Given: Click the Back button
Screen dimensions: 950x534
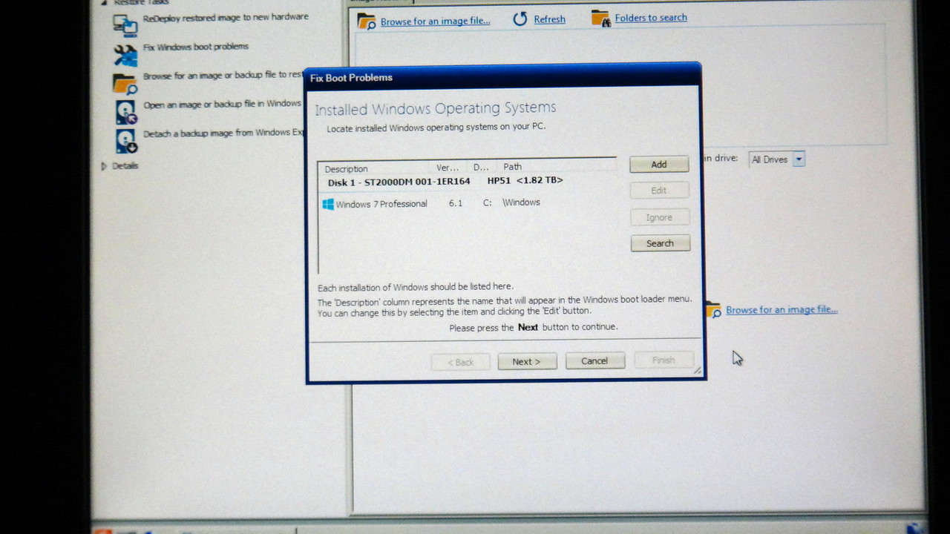Looking at the screenshot, I should [460, 362].
